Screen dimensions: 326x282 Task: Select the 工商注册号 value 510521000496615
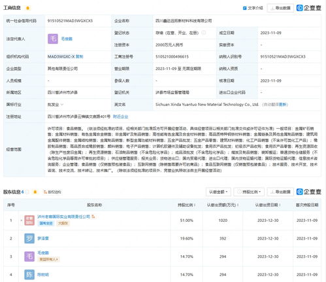tap(172, 57)
